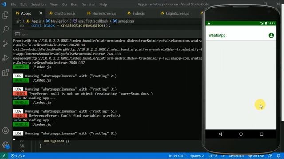Open the Selection menu

38,4
